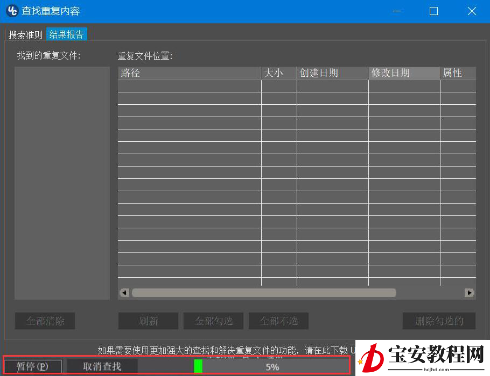Click the 5% search progress bar

(x=271, y=366)
